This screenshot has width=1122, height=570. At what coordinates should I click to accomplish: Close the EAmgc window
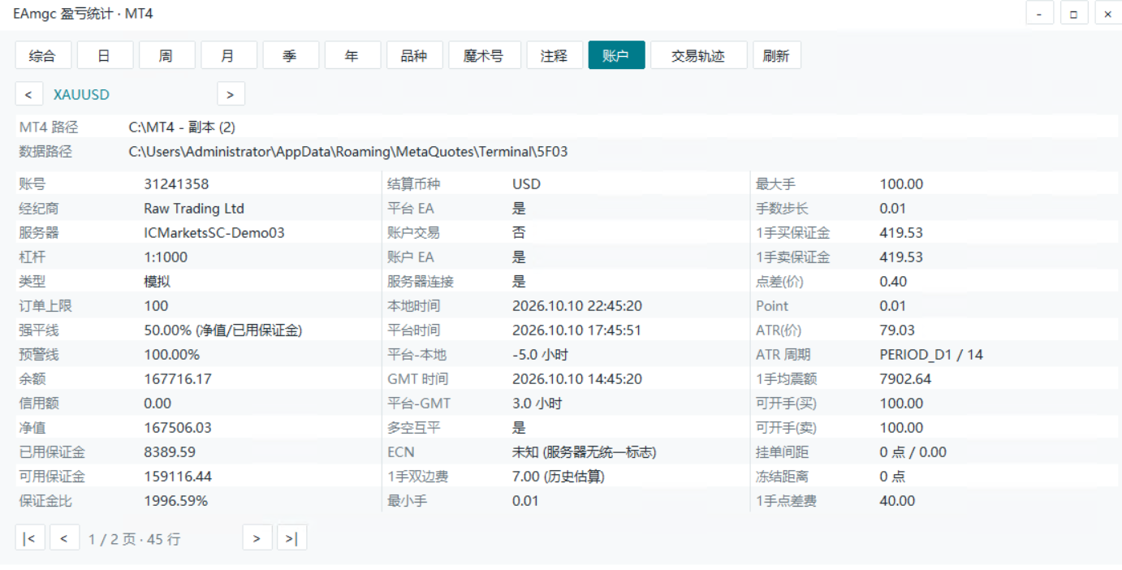pos(1107,13)
